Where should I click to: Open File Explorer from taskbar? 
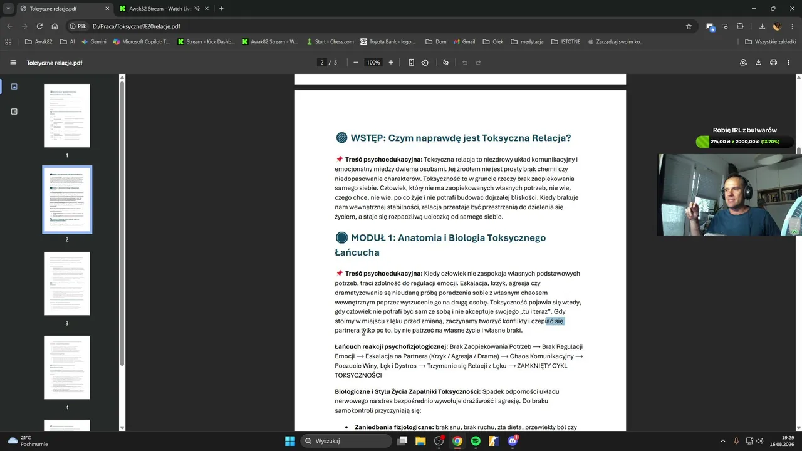(x=420, y=441)
